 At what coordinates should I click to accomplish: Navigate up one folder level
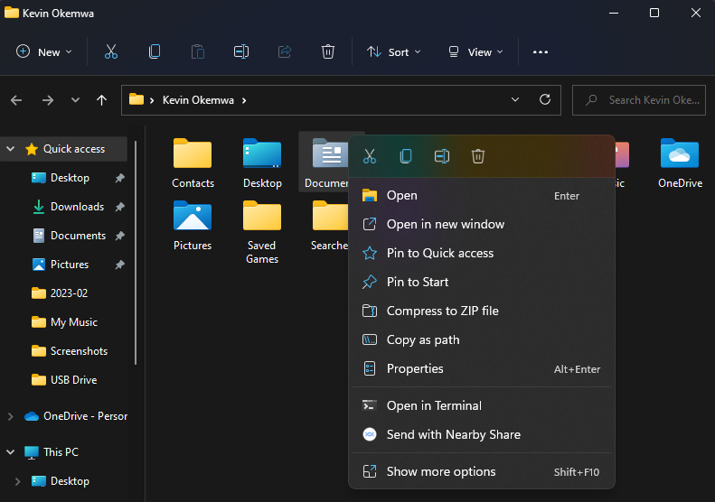point(102,100)
